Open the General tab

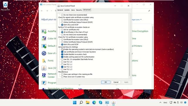(x=60, y=10)
